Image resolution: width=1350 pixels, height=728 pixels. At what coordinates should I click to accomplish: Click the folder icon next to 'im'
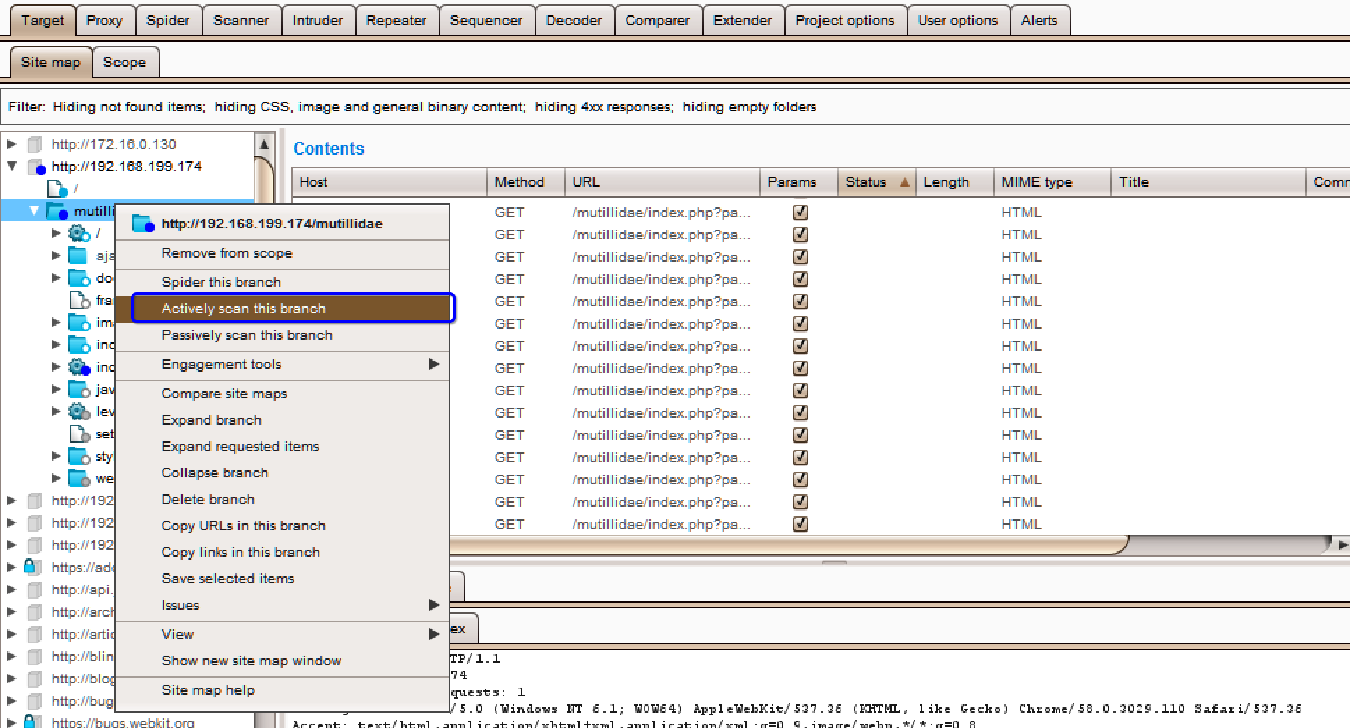pos(79,323)
